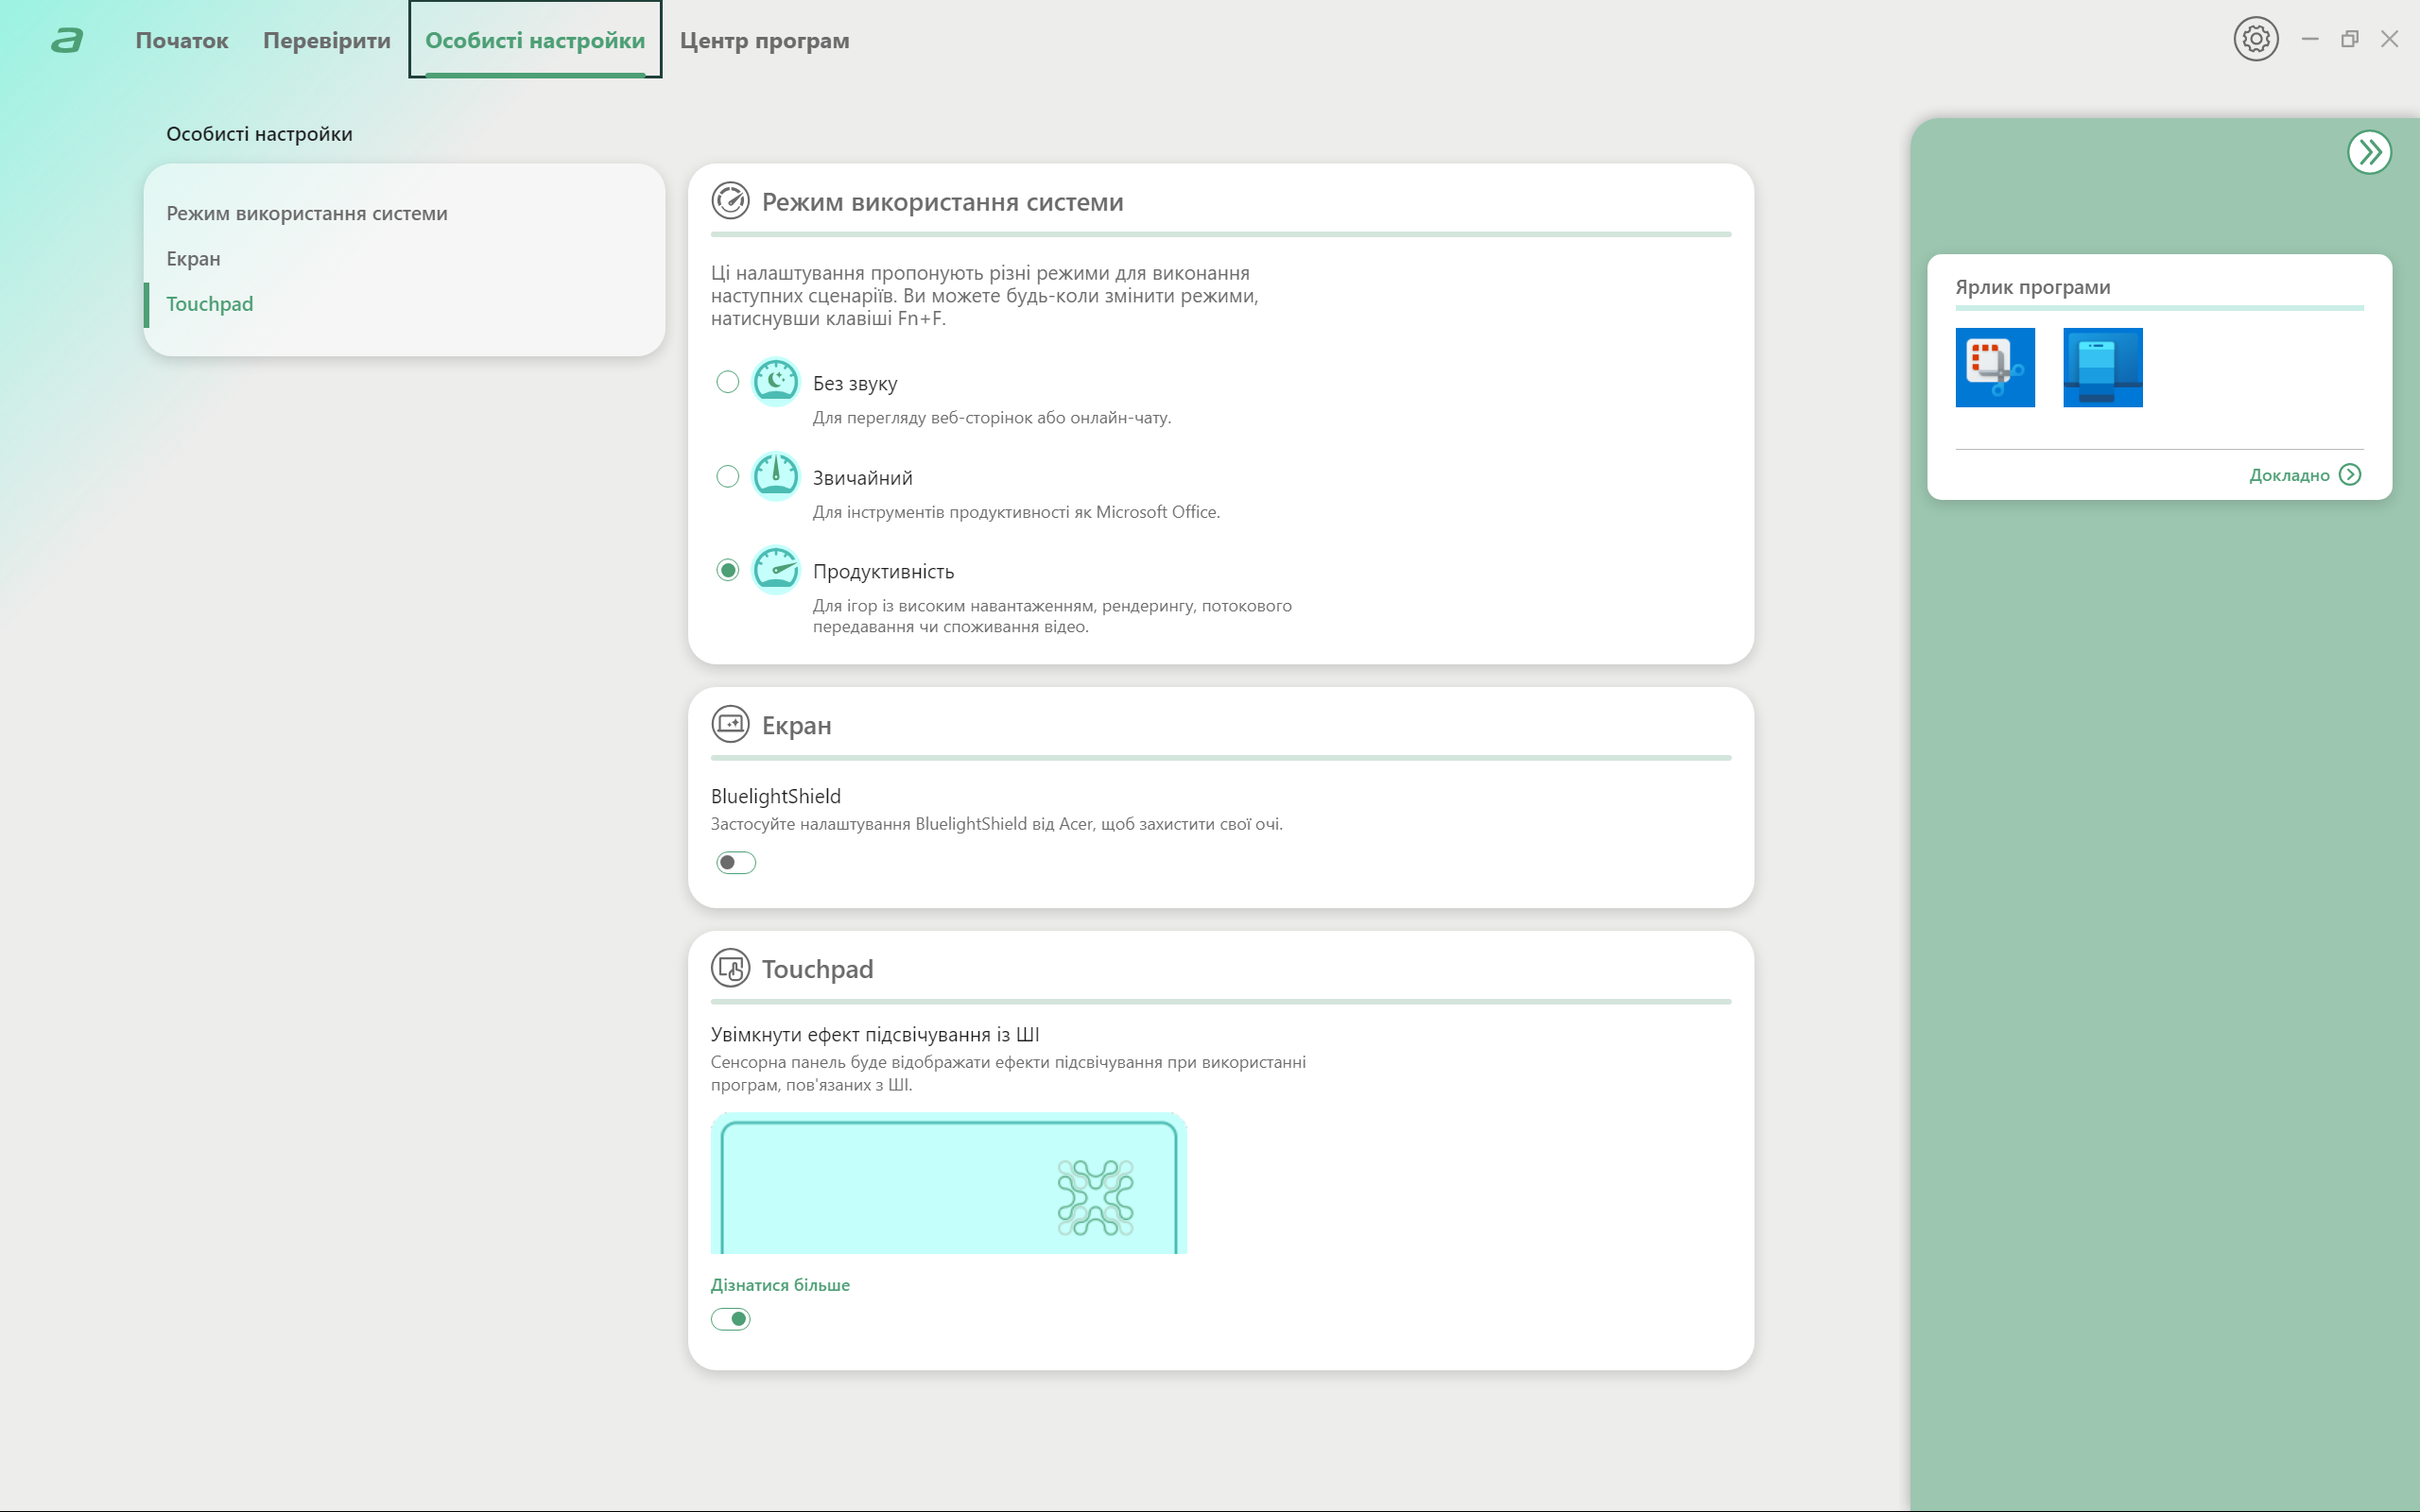Select the Звичайний radio button
Screen dimensions: 2420x1512
(728, 476)
